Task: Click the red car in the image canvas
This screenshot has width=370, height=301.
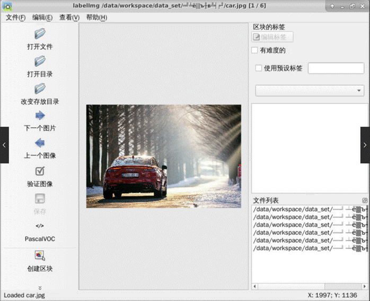Action: 135,177
